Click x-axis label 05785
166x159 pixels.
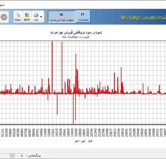coord(18,132)
